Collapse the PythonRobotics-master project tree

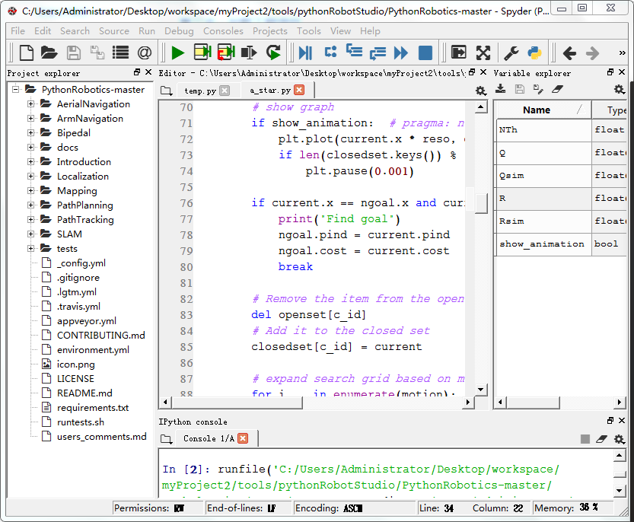coord(15,89)
